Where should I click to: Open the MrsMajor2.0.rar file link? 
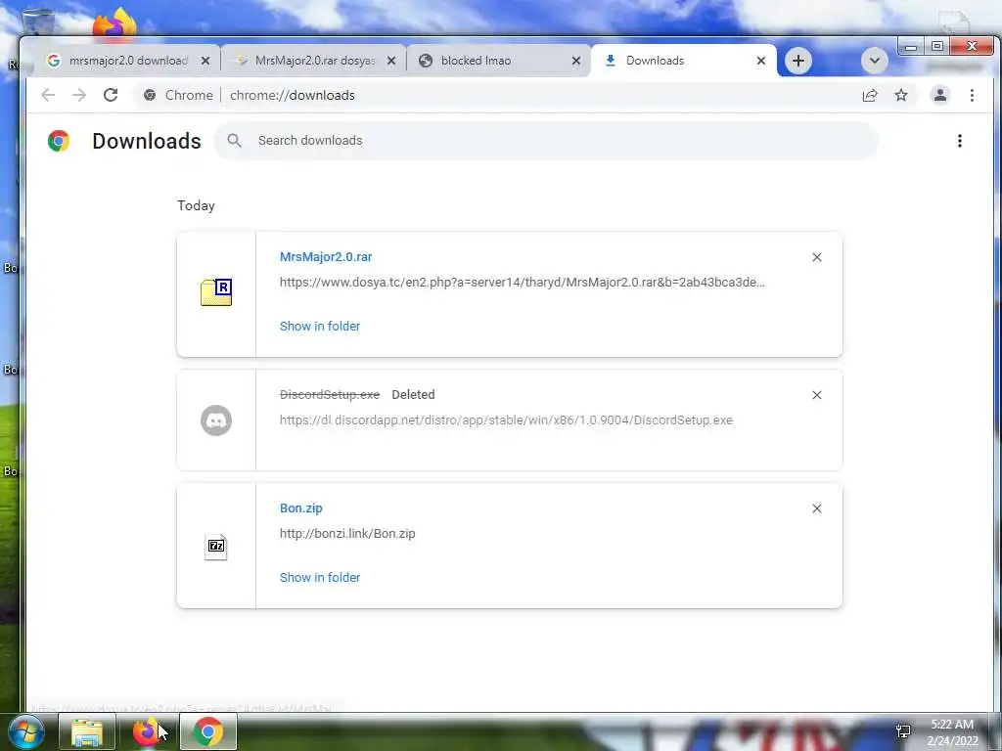325,257
